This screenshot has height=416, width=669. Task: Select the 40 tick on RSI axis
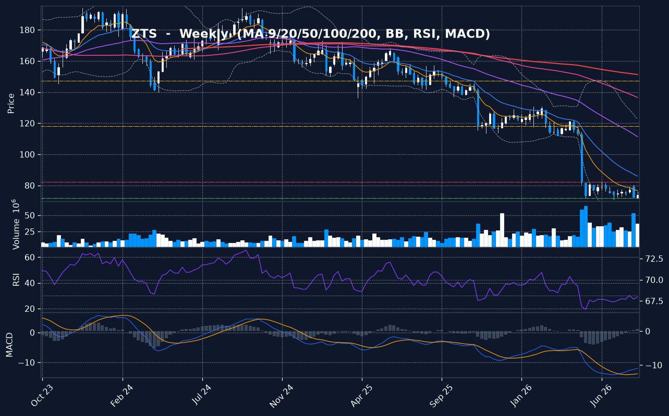point(30,283)
